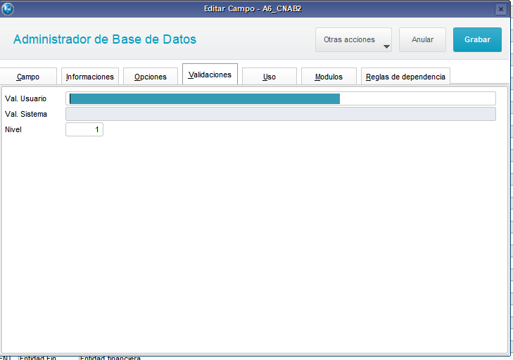Click the Val. Usuario label
513x360 pixels.
pyautogui.click(x=25, y=98)
